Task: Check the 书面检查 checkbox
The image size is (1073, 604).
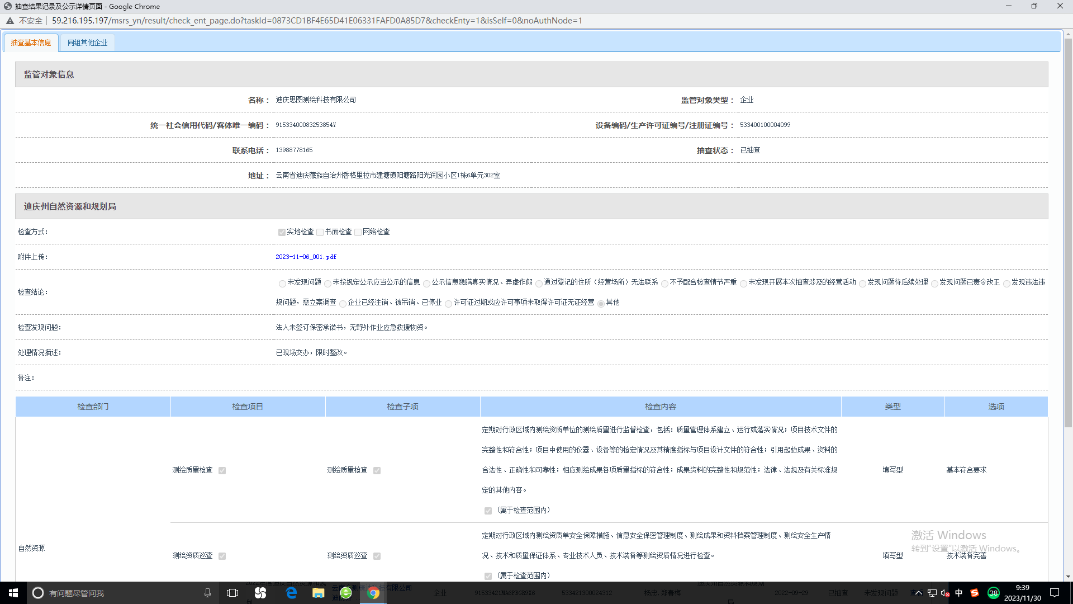Action: click(x=320, y=232)
